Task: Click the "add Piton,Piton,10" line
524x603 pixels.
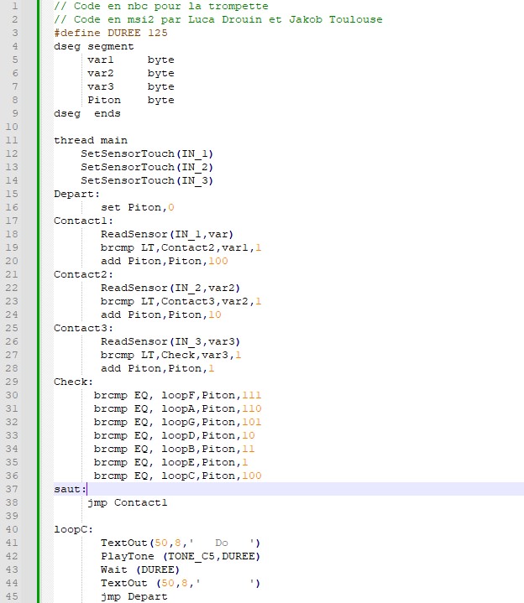Action: [x=161, y=315]
